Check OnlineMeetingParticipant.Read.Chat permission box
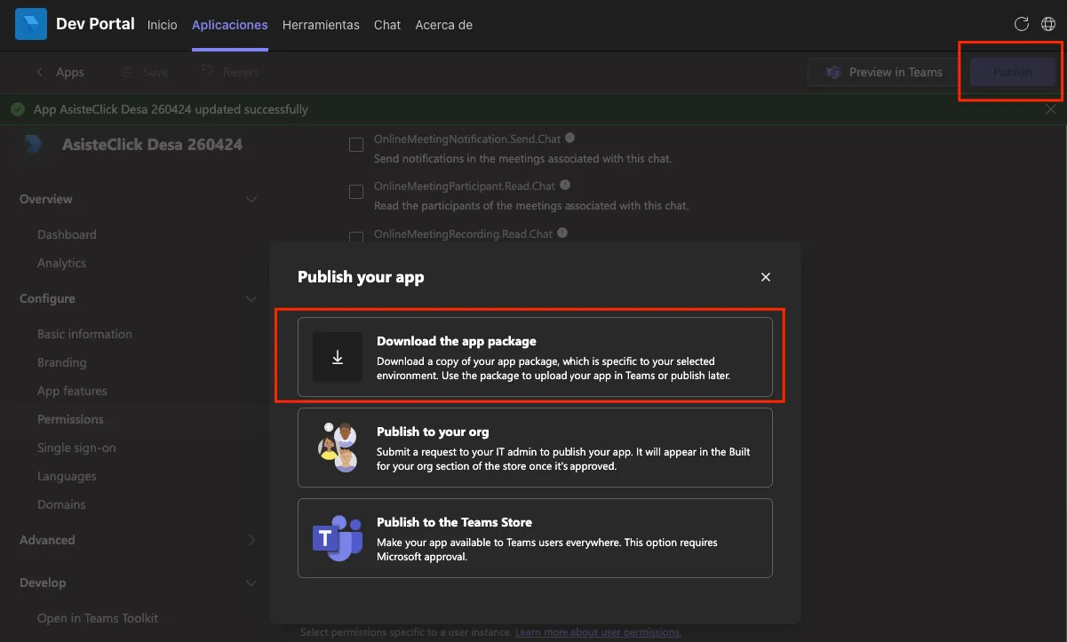 point(356,192)
